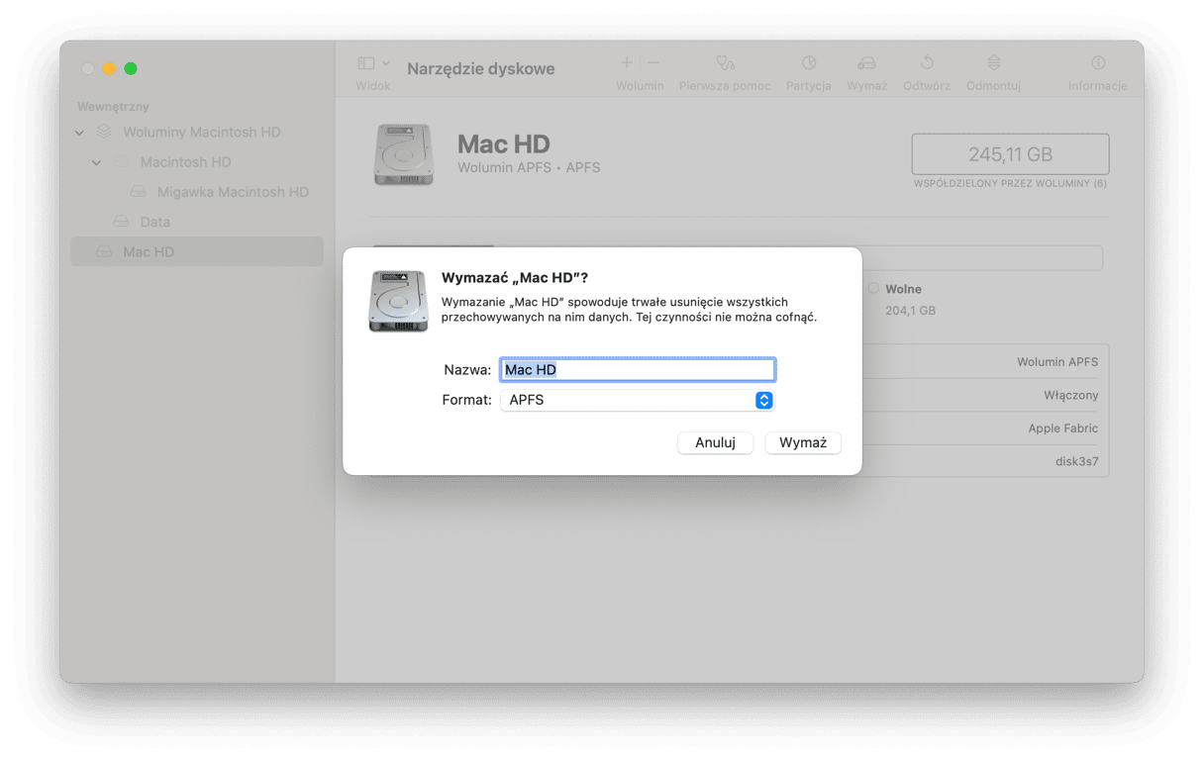1204x762 pixels.
Task: Click the drive icon beside Macintosh HD
Action: (x=121, y=162)
